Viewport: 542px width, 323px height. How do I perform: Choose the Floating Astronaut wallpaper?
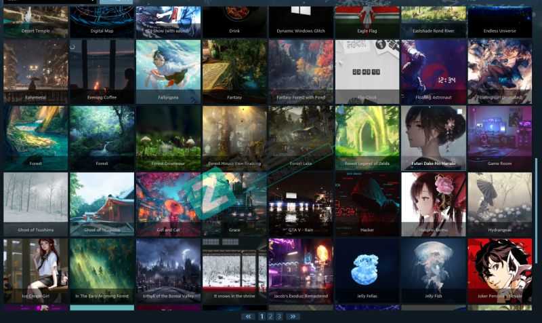pos(433,71)
